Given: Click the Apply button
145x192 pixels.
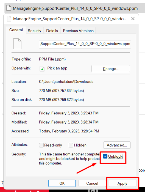Looking at the screenshot, I should (x=122, y=183).
